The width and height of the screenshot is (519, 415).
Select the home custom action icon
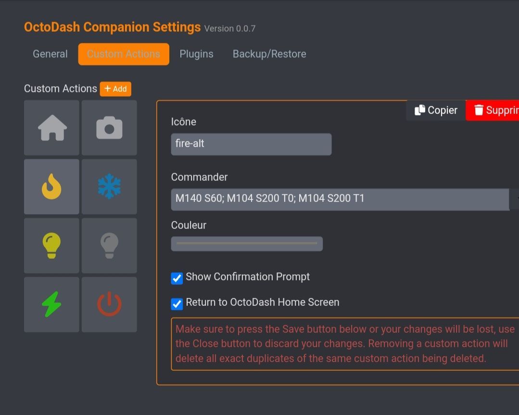pyautogui.click(x=52, y=128)
